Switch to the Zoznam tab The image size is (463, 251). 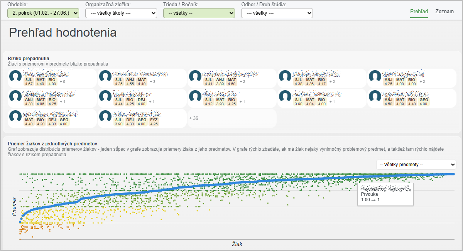(x=444, y=12)
